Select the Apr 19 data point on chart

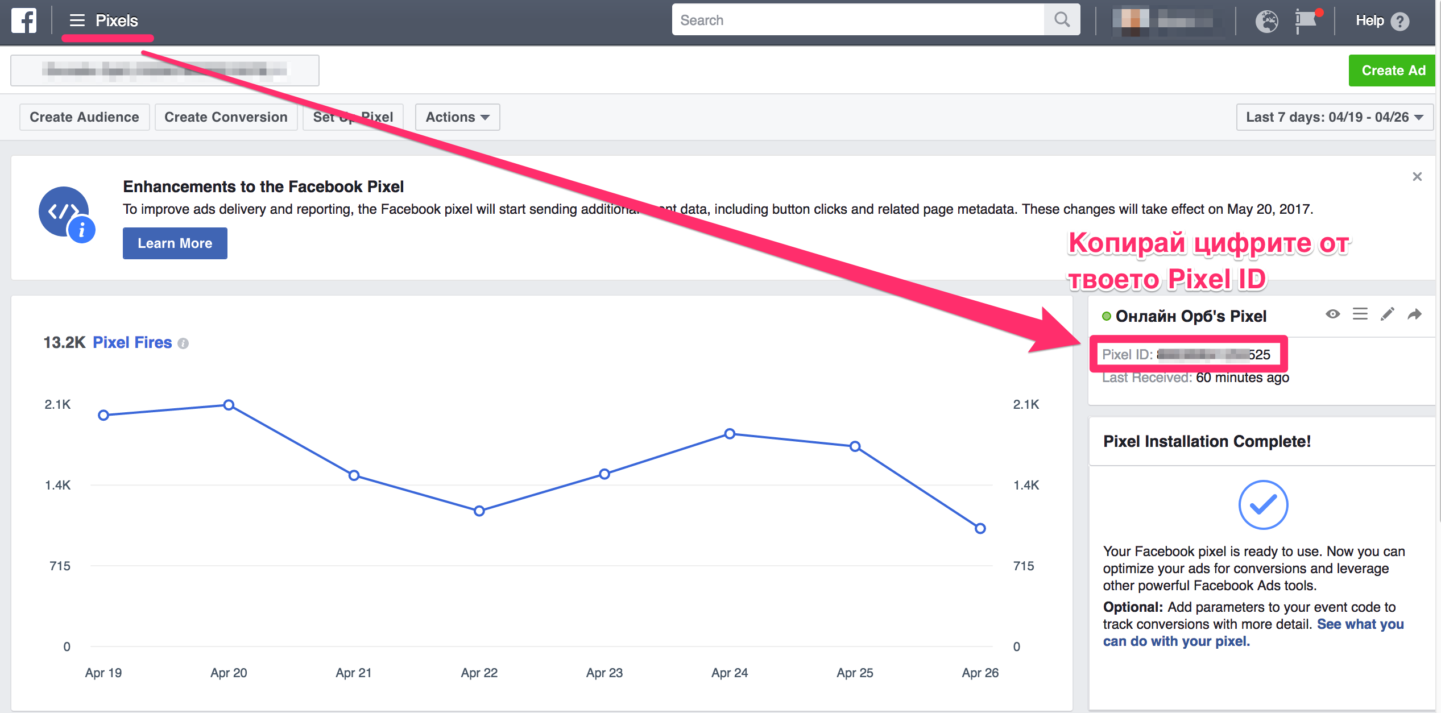click(103, 415)
